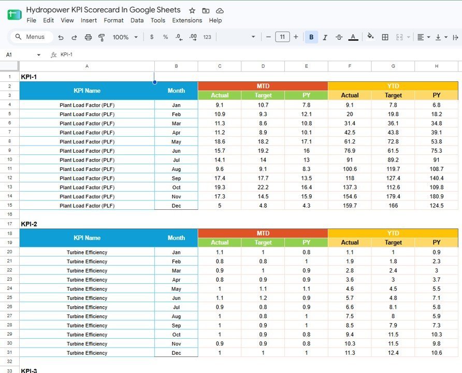This screenshot has width=462, height=373.
Task: Select column H header
Action: pyautogui.click(x=437, y=66)
